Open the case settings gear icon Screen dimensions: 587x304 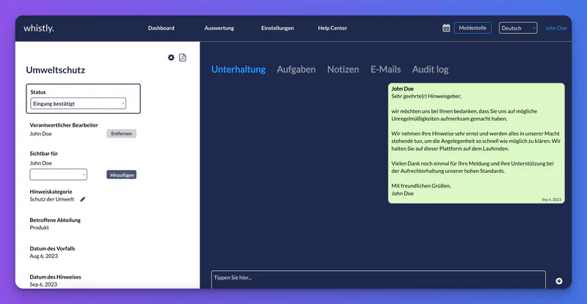(x=171, y=57)
